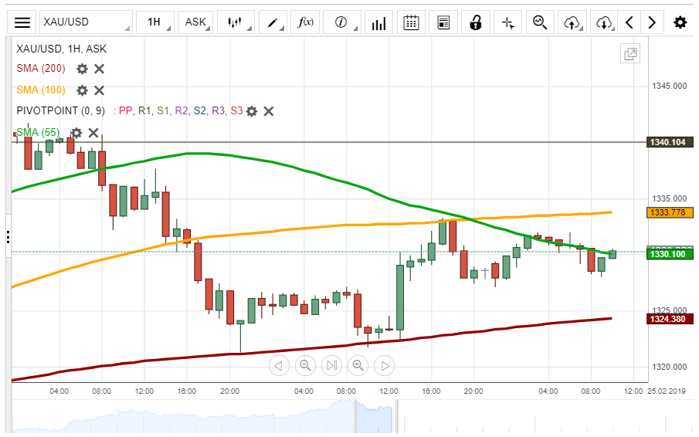Open the chart settings gear
This screenshot has height=437, width=699.
(x=680, y=22)
